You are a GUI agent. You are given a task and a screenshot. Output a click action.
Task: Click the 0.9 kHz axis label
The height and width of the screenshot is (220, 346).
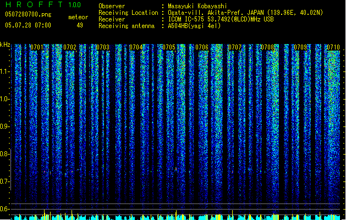click(x=5, y=127)
